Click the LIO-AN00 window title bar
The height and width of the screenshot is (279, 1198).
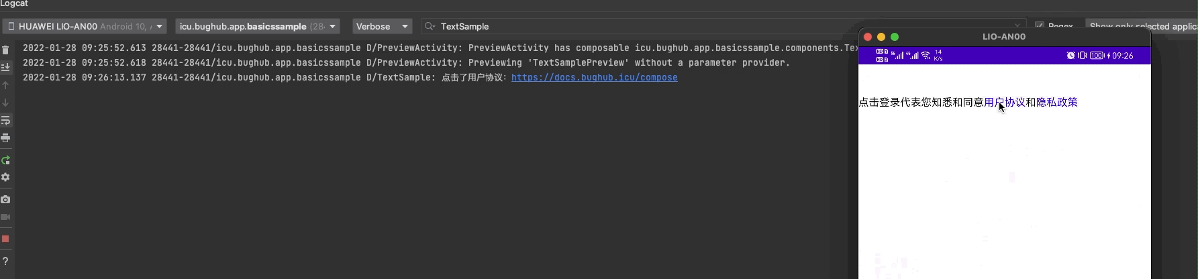1004,37
